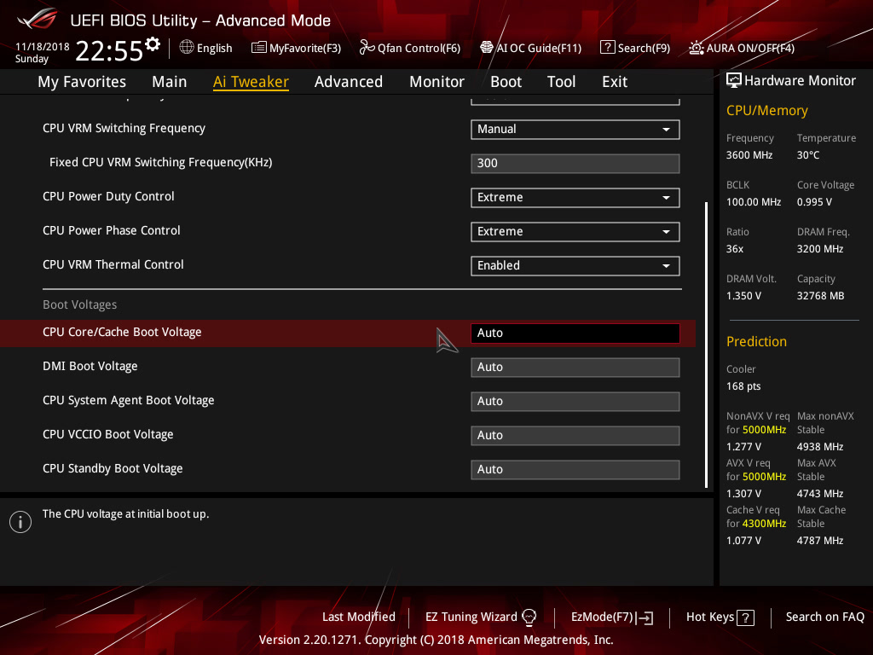Click the EZ Tuning Wizard lightbulb icon
Screen dimensions: 873x655
529,617
